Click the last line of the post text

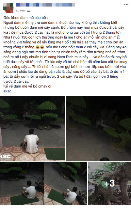point(27,86)
